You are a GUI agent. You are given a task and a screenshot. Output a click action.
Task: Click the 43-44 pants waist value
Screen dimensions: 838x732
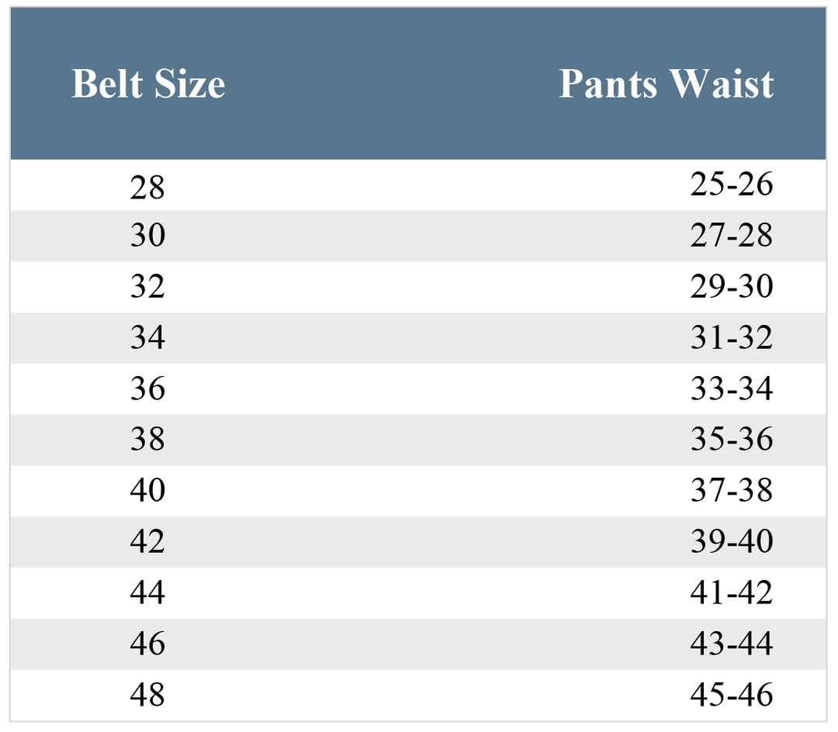pyautogui.click(x=732, y=644)
